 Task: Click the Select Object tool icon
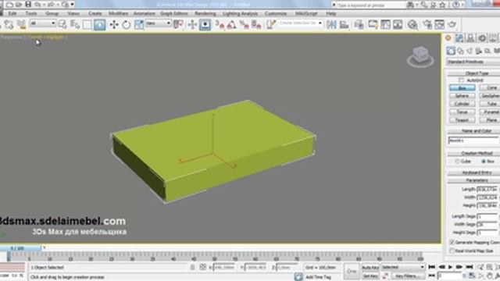pyautogui.click(x=62, y=24)
